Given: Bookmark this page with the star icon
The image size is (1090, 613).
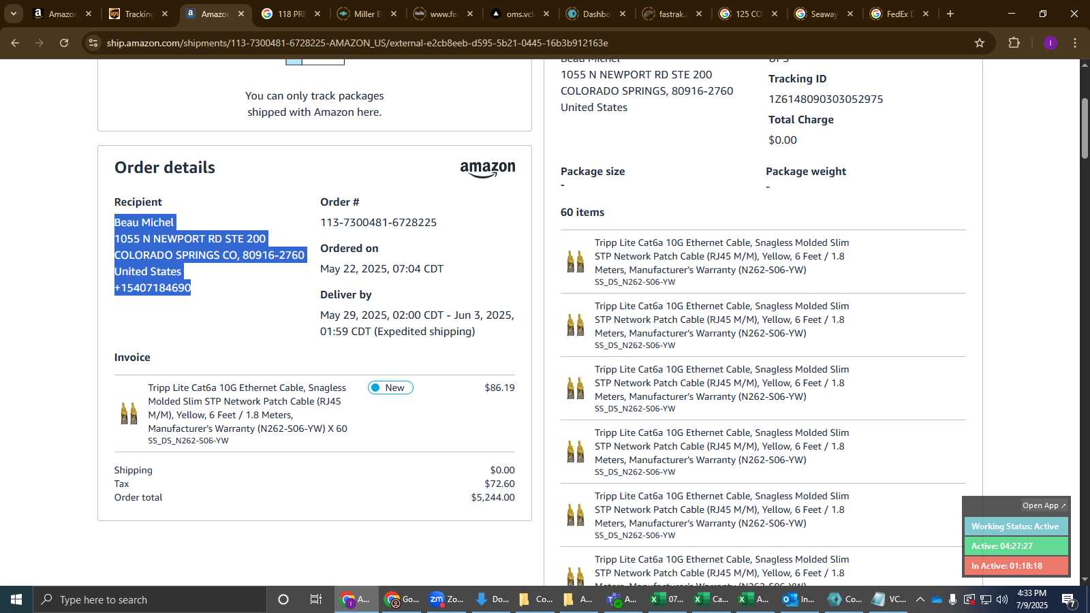Looking at the screenshot, I should [980, 43].
